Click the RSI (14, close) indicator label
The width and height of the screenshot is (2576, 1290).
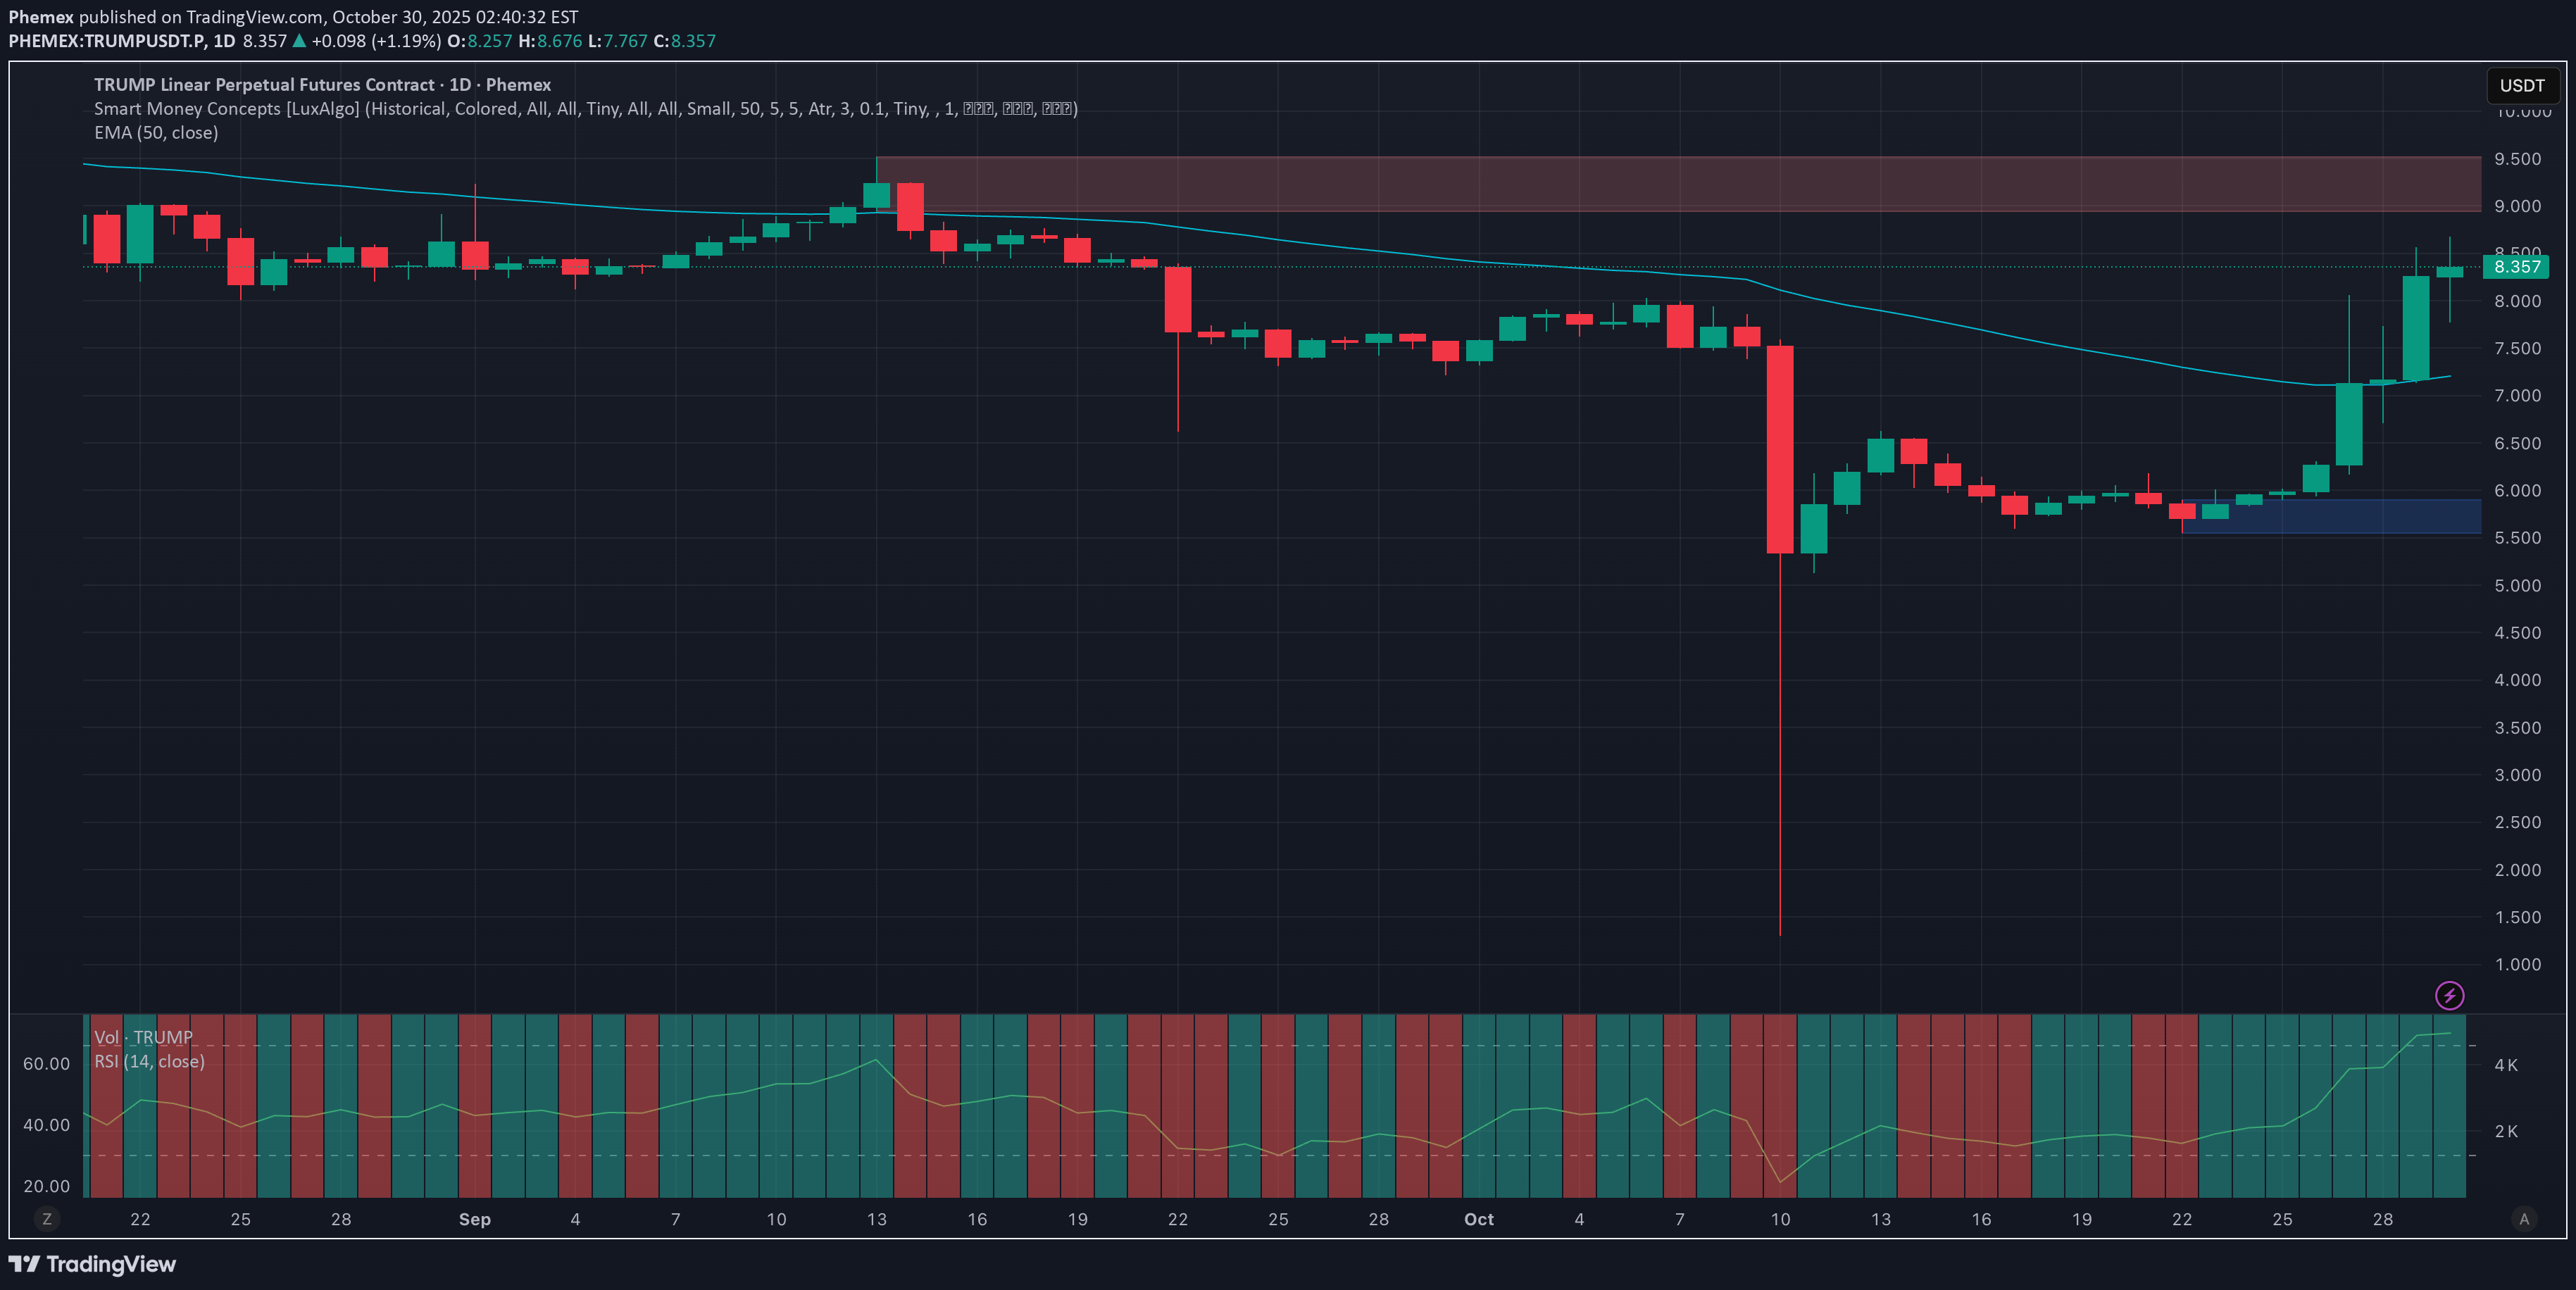(x=149, y=1061)
